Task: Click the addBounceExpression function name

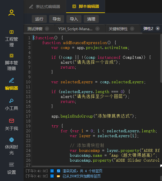Action: tap(85, 43)
